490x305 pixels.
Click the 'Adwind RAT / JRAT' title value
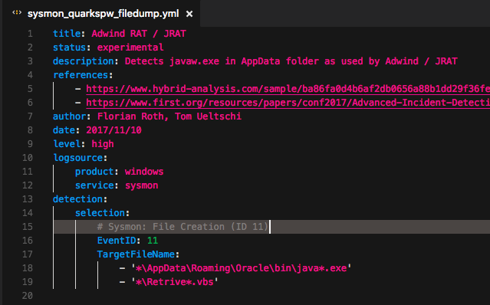(139, 34)
